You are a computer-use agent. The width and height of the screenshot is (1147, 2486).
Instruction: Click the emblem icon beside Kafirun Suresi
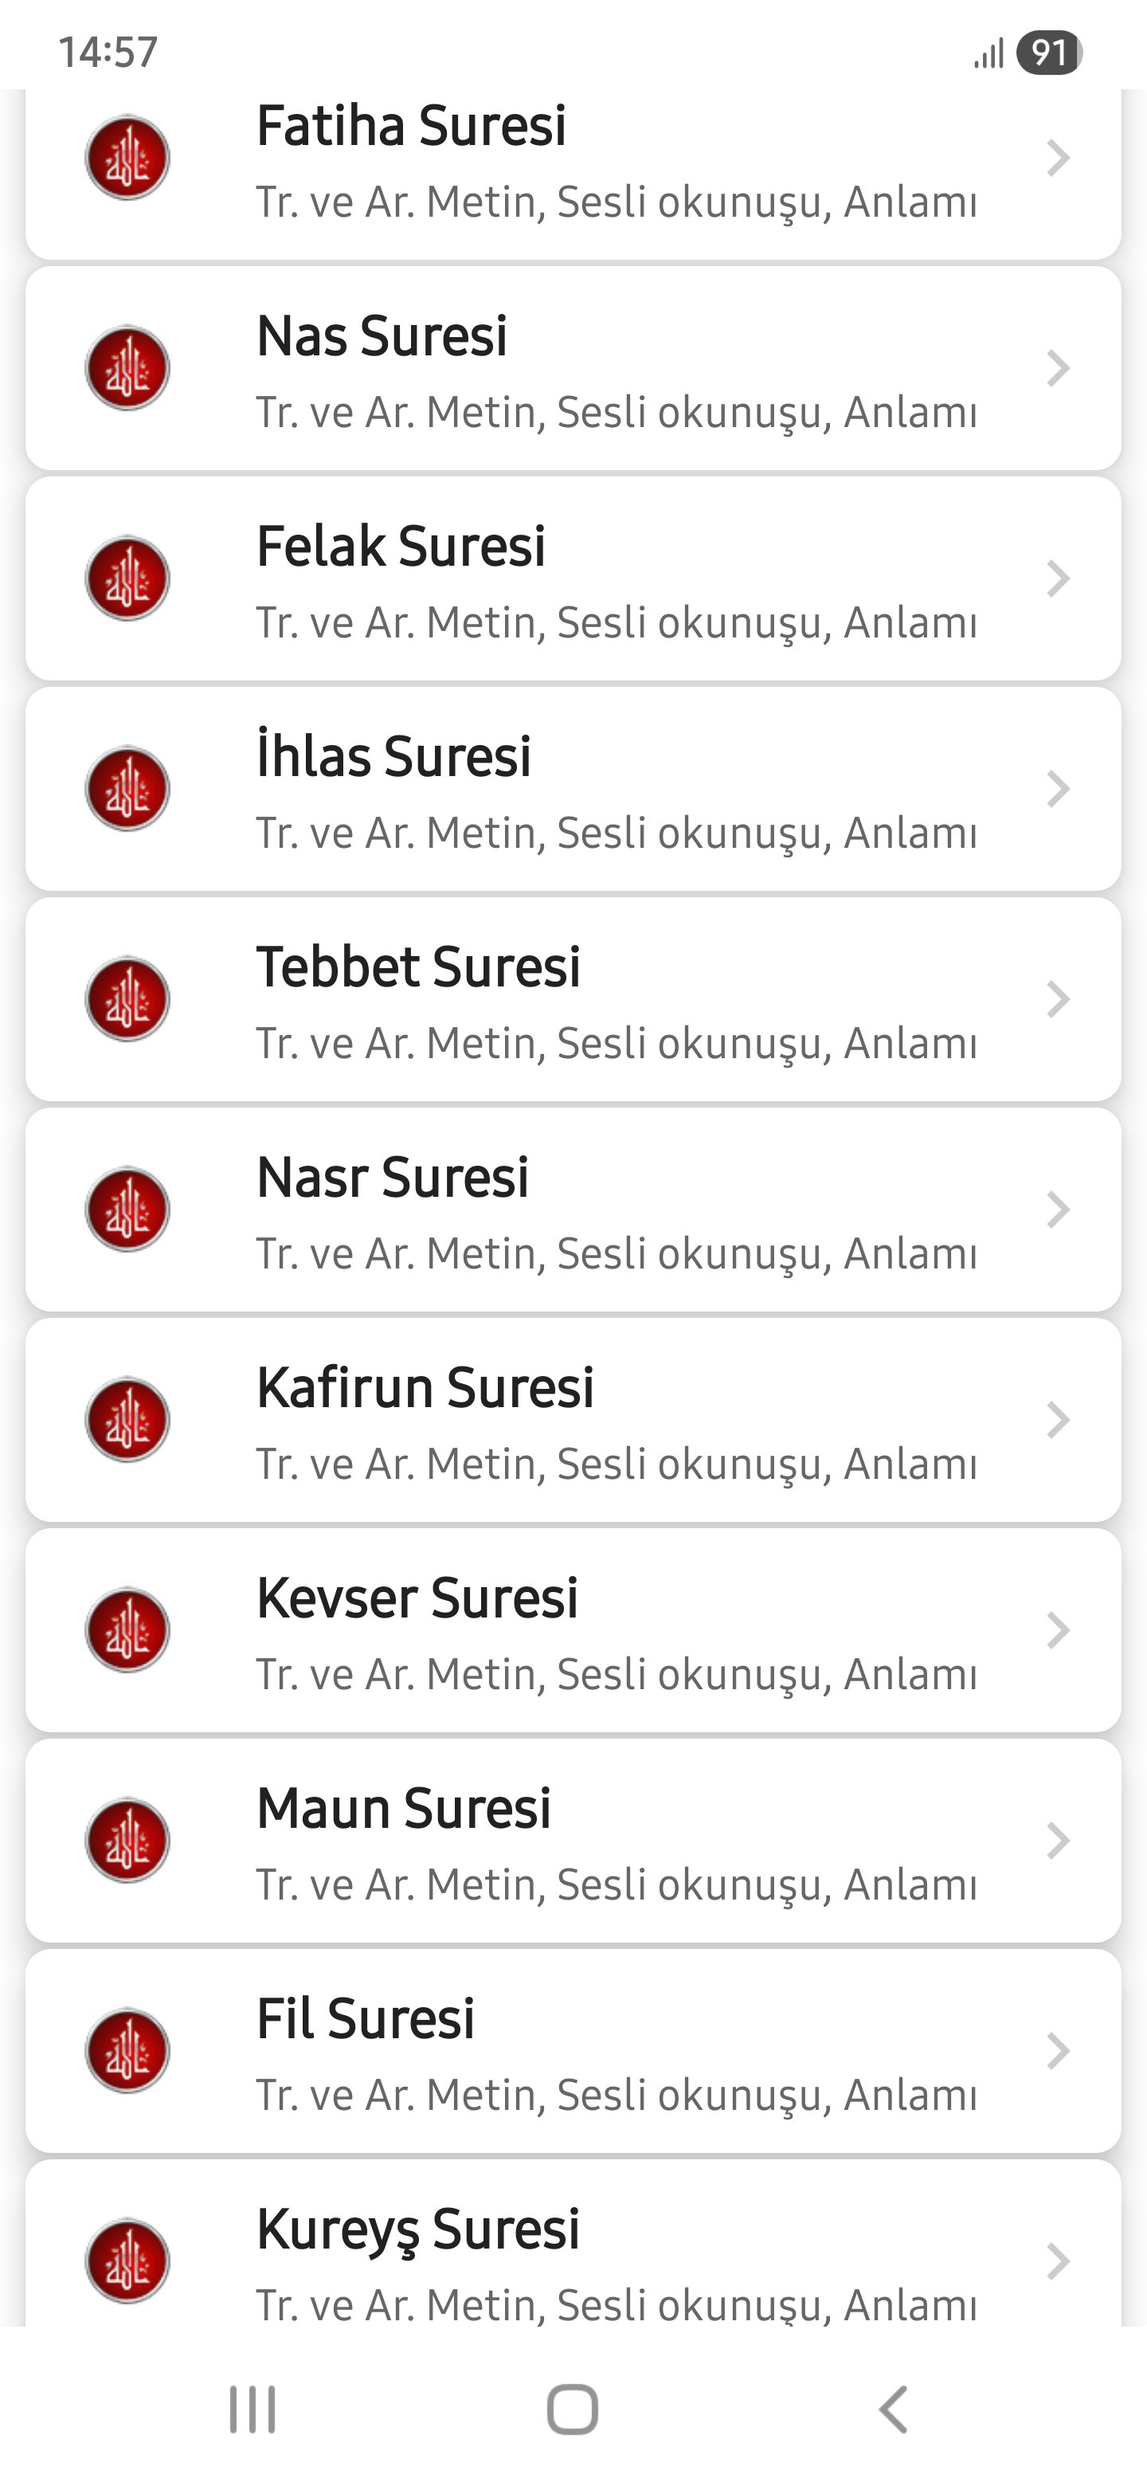[x=127, y=1420]
